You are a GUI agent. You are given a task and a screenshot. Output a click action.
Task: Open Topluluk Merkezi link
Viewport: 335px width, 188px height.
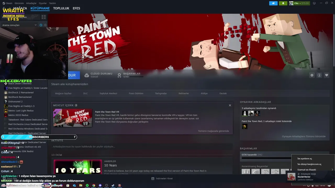click(x=108, y=93)
